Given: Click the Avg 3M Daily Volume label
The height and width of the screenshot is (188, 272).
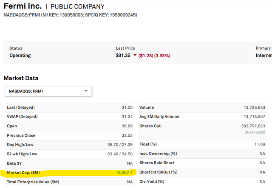Looking at the screenshot, I should tap(159, 117).
